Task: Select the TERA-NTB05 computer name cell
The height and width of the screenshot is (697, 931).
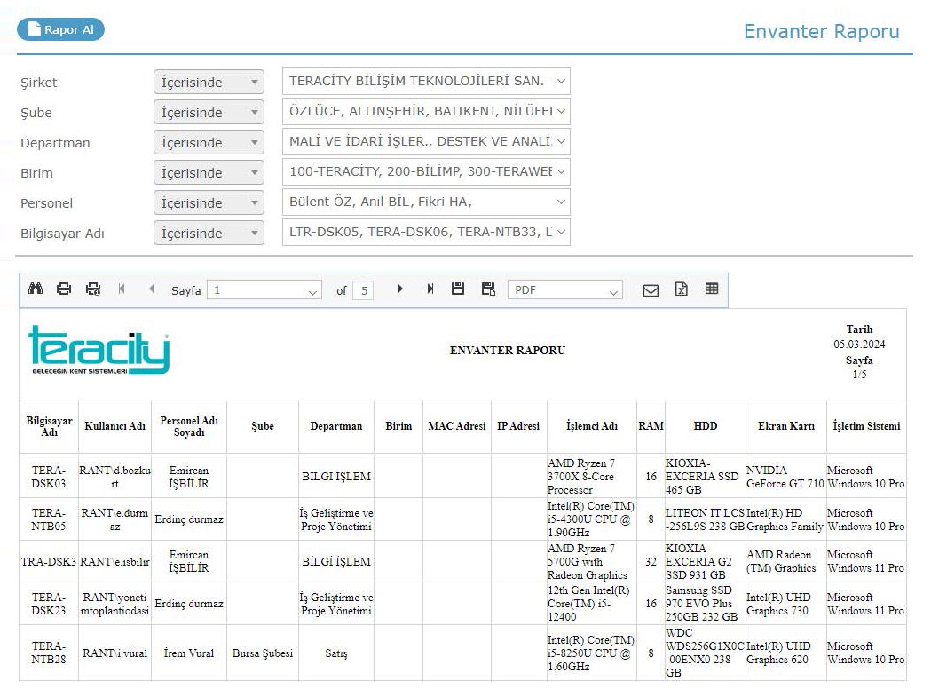Action: click(49, 519)
